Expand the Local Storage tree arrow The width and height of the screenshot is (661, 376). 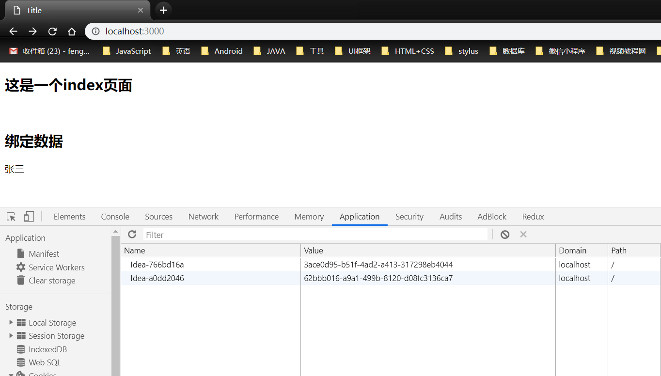(x=11, y=322)
